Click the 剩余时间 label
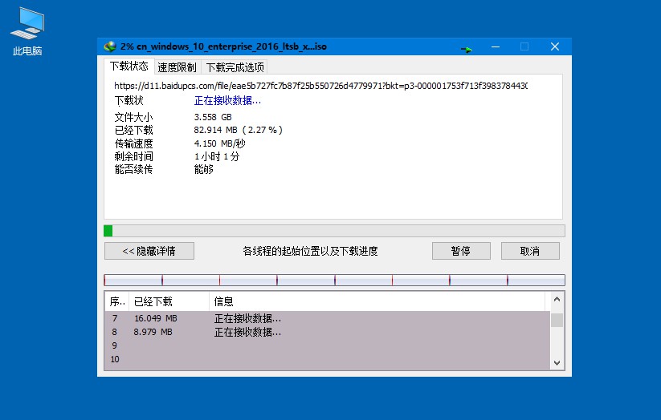 pos(133,156)
